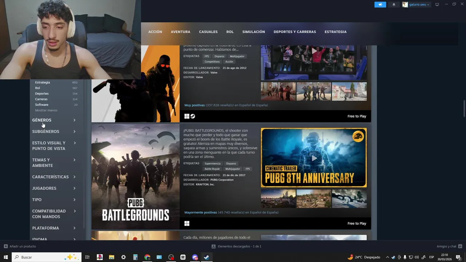
Task: Click the Disparos tag on Counter-Strike
Action: point(220,56)
